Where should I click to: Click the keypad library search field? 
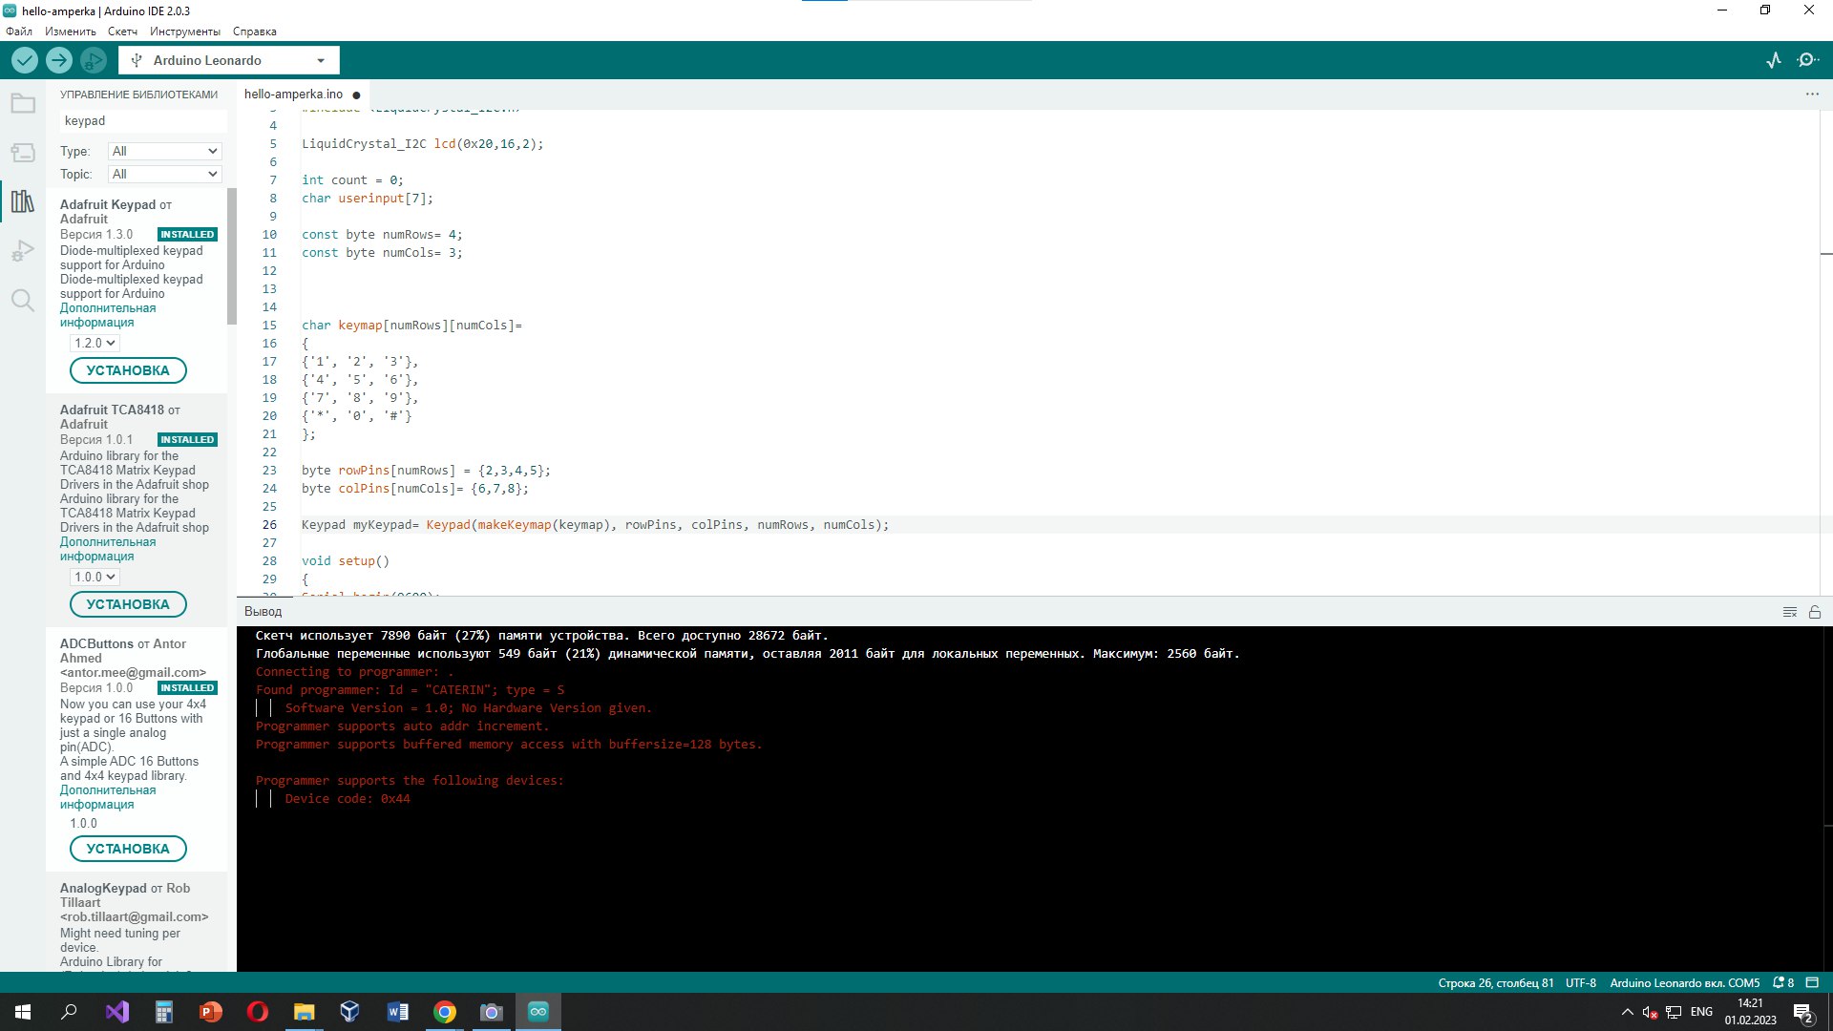pyautogui.click(x=143, y=121)
